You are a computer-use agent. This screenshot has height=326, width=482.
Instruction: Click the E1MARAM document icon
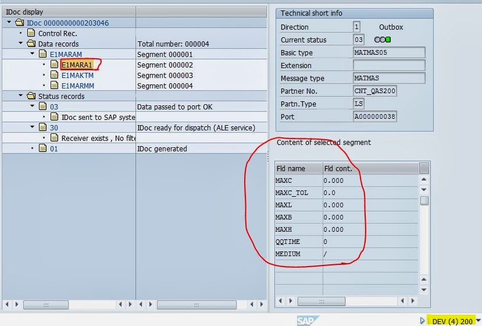click(42, 54)
